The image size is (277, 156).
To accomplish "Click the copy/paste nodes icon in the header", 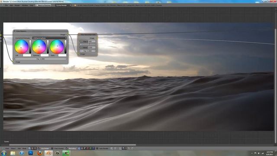I will coord(131,148).
